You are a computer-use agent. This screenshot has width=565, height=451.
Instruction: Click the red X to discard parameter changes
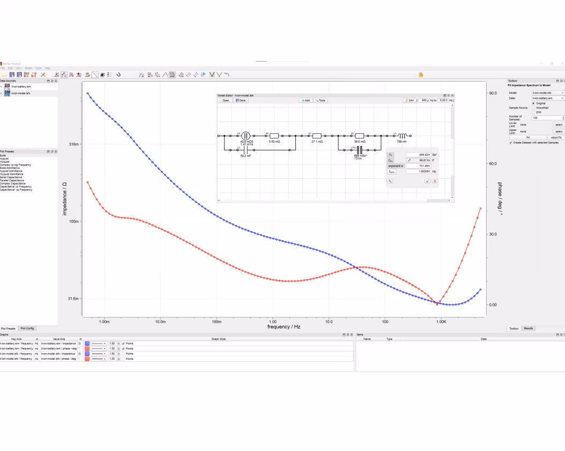coord(435,181)
